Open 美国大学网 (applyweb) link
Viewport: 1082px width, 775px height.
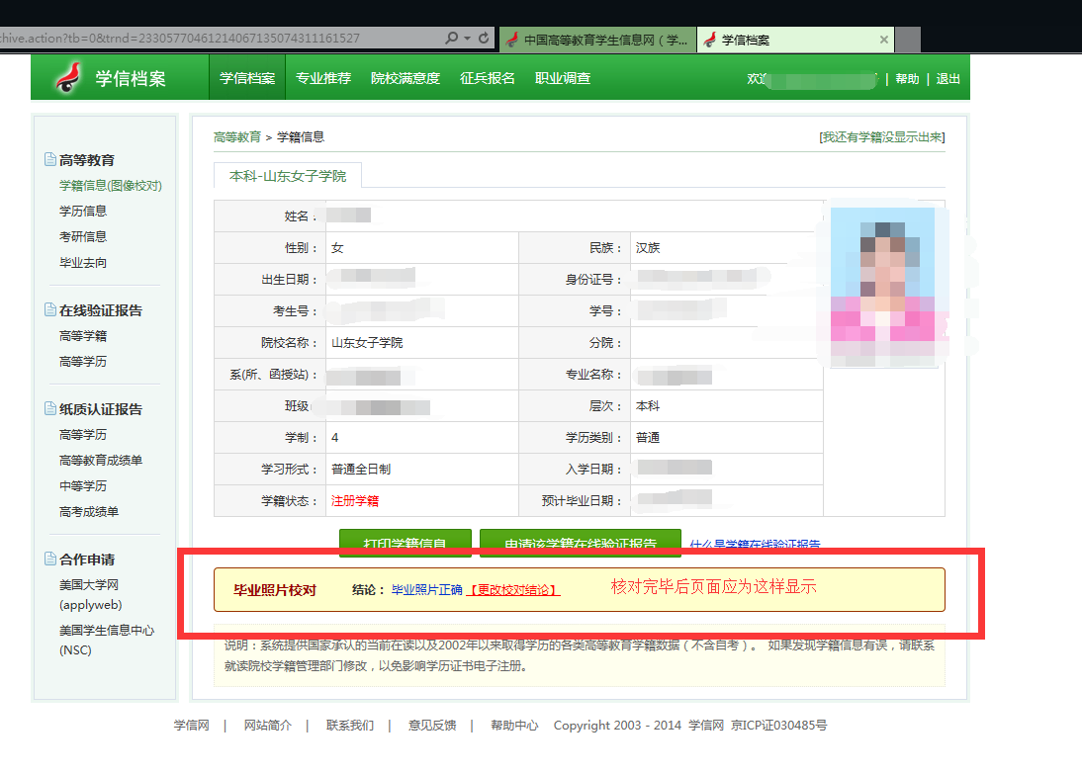(90, 595)
